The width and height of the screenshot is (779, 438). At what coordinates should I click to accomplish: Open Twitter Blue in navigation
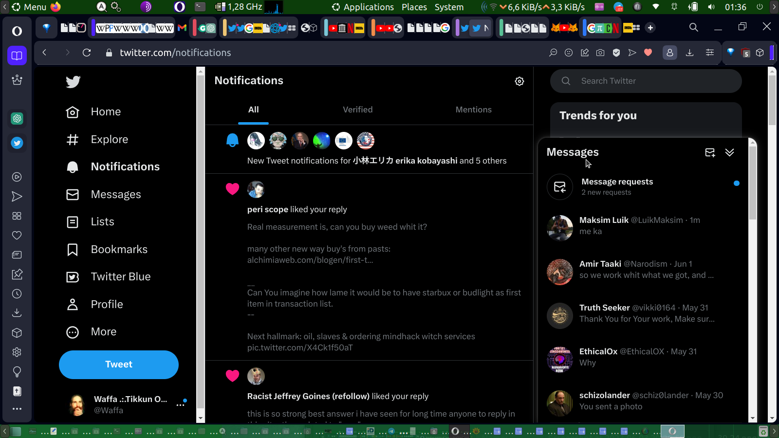coord(109,277)
